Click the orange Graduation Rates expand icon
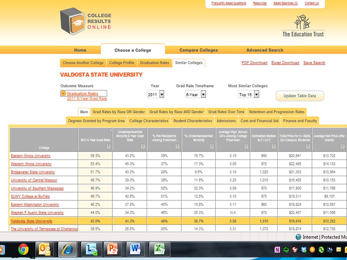The width and height of the screenshot is (347, 260). tap(63, 93)
